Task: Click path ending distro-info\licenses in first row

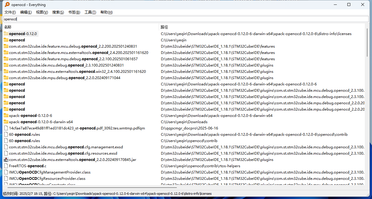Action: (256, 34)
